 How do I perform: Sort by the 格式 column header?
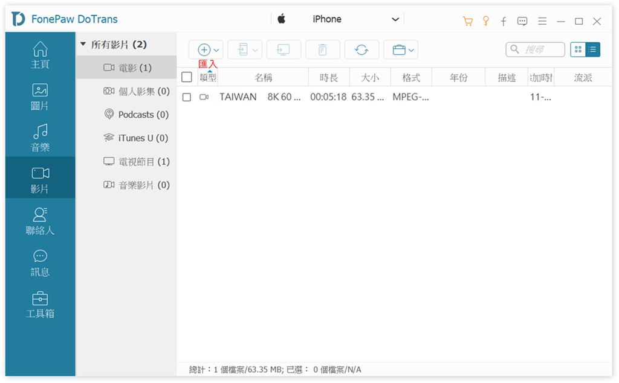411,77
